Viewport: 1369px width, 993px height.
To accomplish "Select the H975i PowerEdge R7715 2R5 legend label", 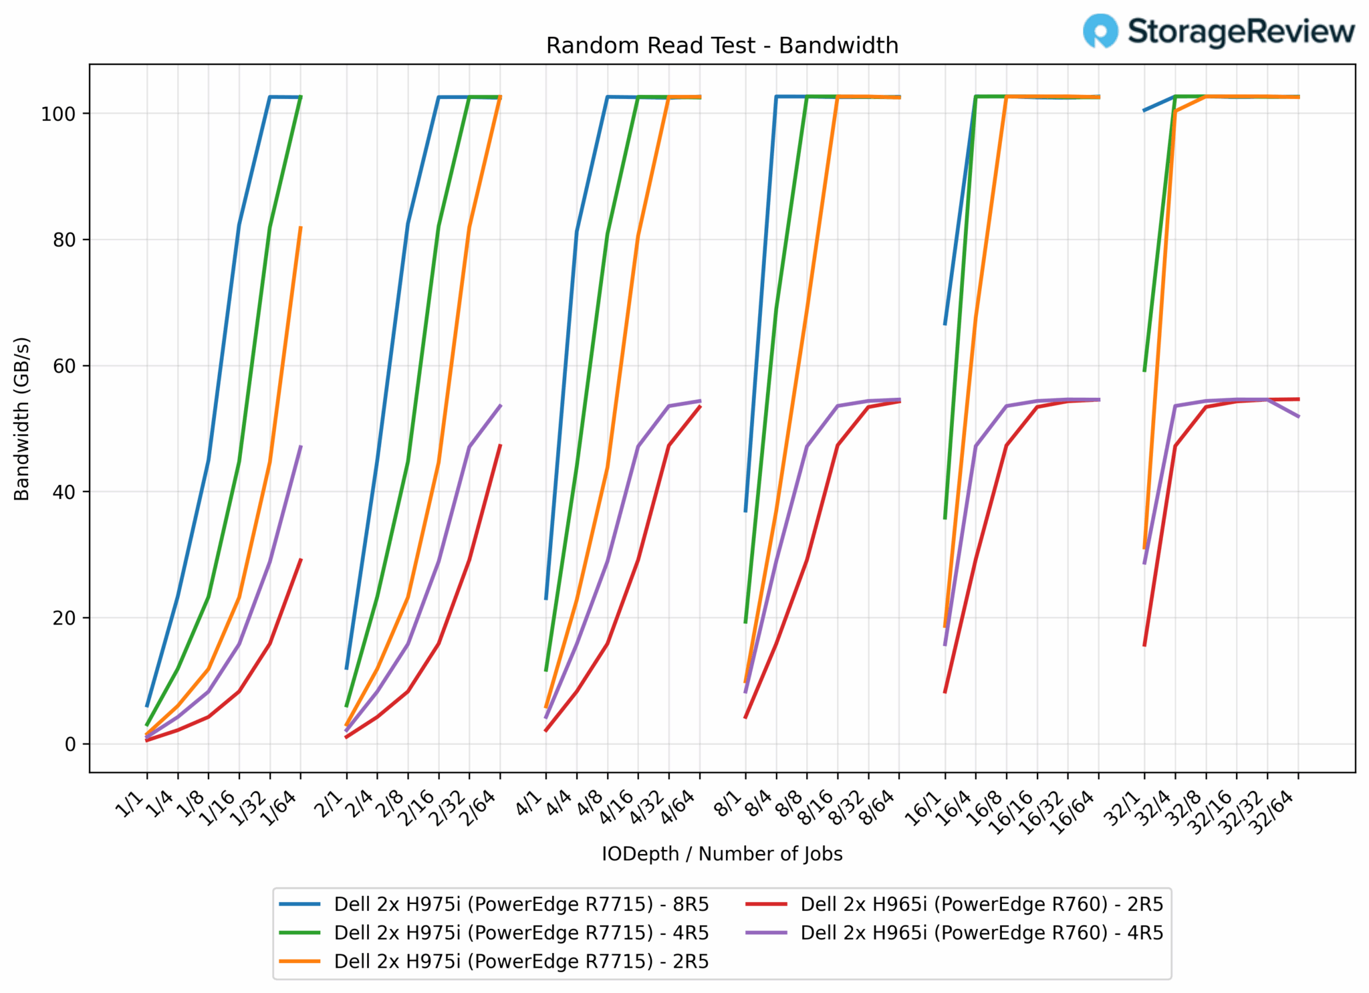I will [521, 962].
